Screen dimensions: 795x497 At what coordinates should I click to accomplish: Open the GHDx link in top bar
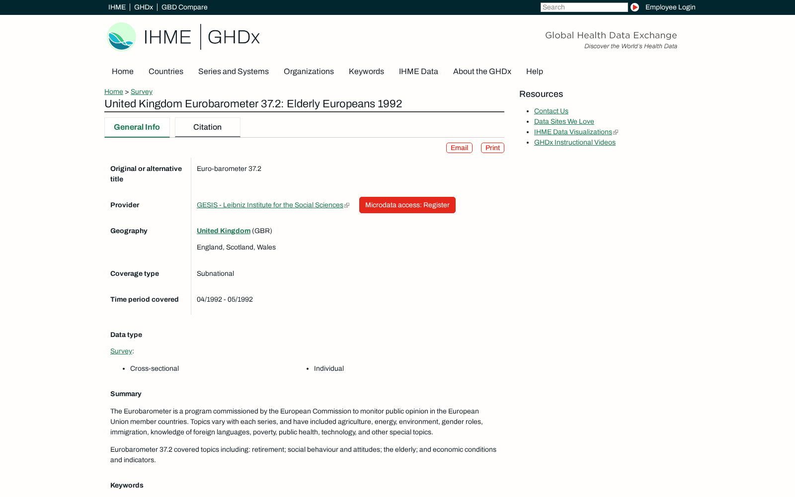coord(144,7)
